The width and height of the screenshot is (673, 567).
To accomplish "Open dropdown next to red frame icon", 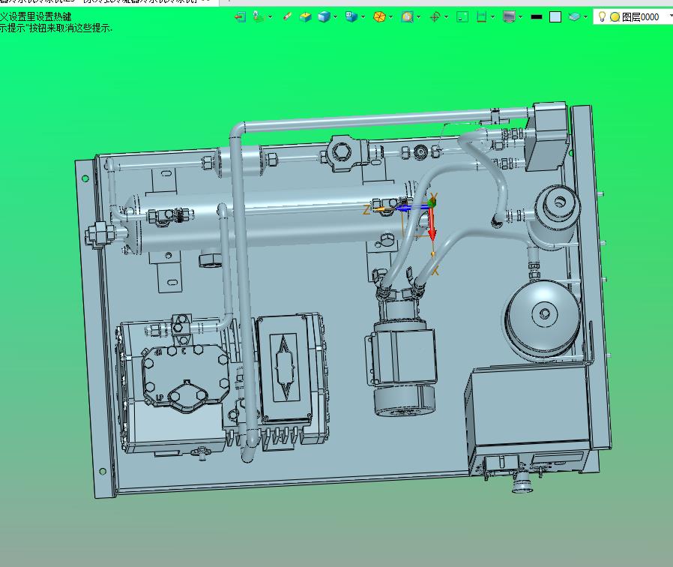I will click(492, 17).
